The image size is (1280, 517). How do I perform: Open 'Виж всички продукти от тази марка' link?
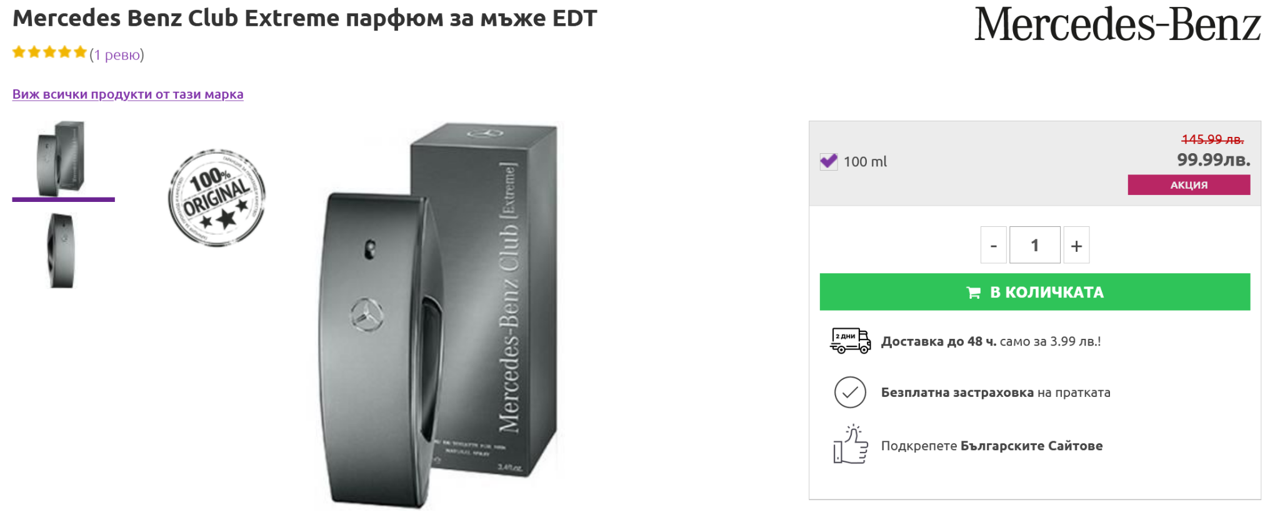pos(128,94)
